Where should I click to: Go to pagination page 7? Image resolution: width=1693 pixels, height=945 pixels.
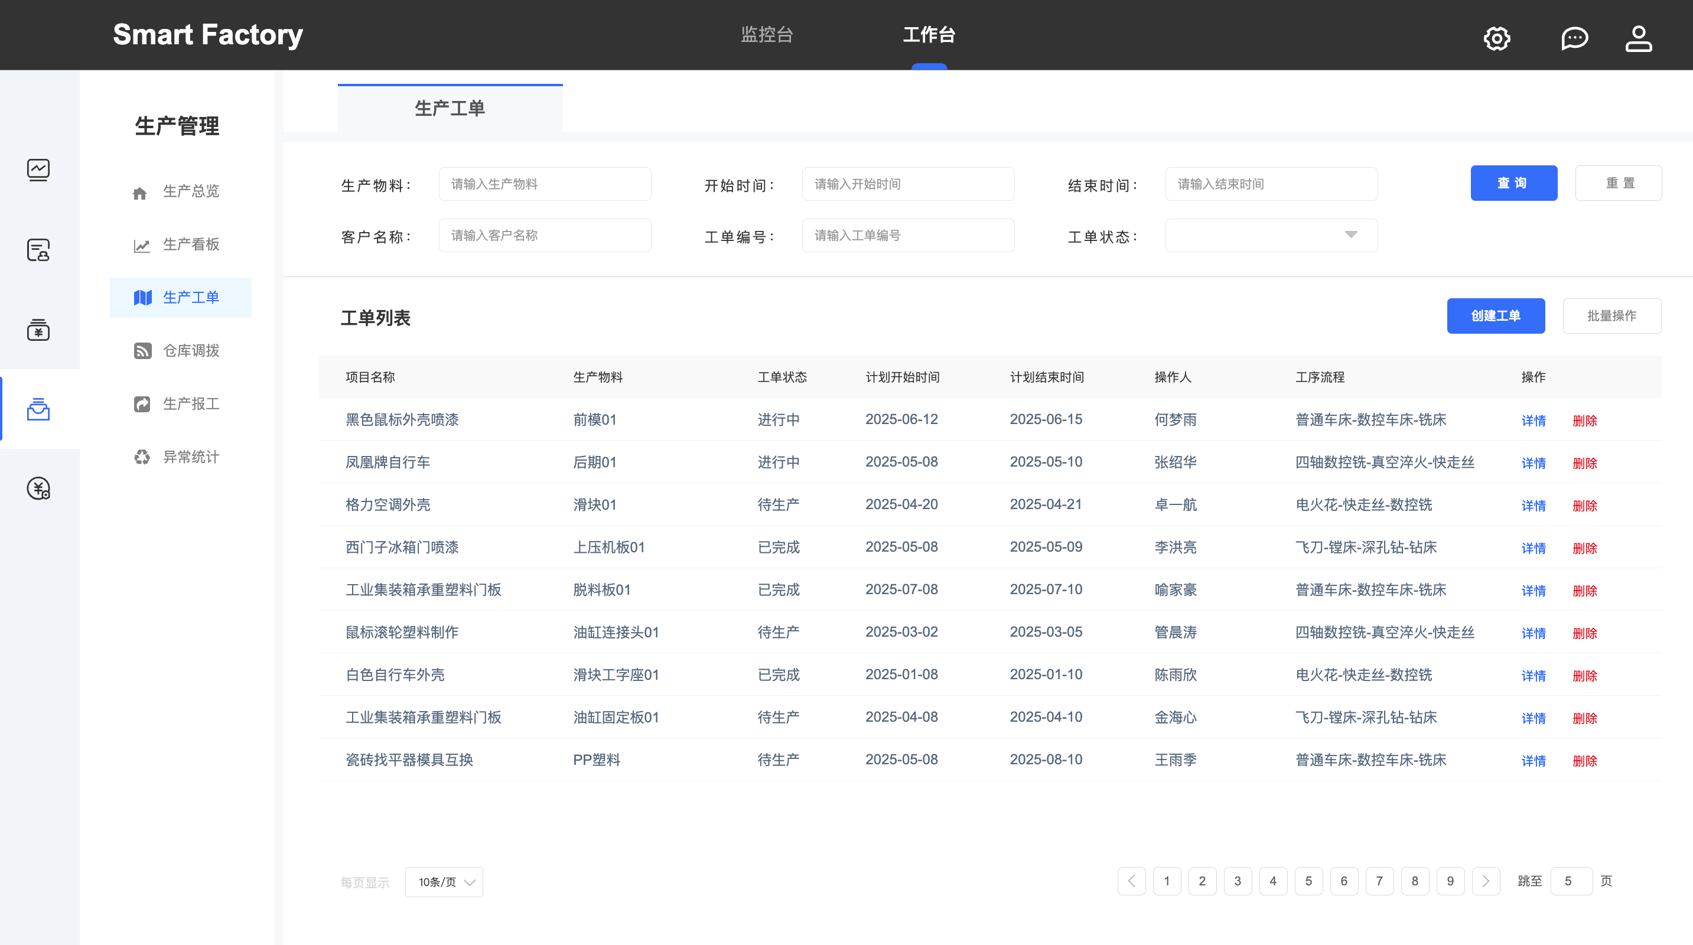click(x=1379, y=881)
